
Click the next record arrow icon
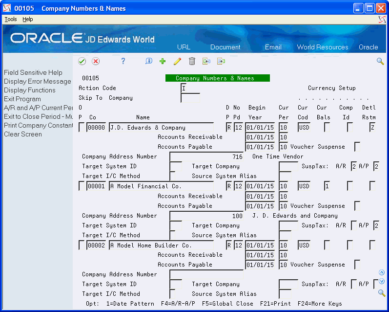(x=221, y=61)
